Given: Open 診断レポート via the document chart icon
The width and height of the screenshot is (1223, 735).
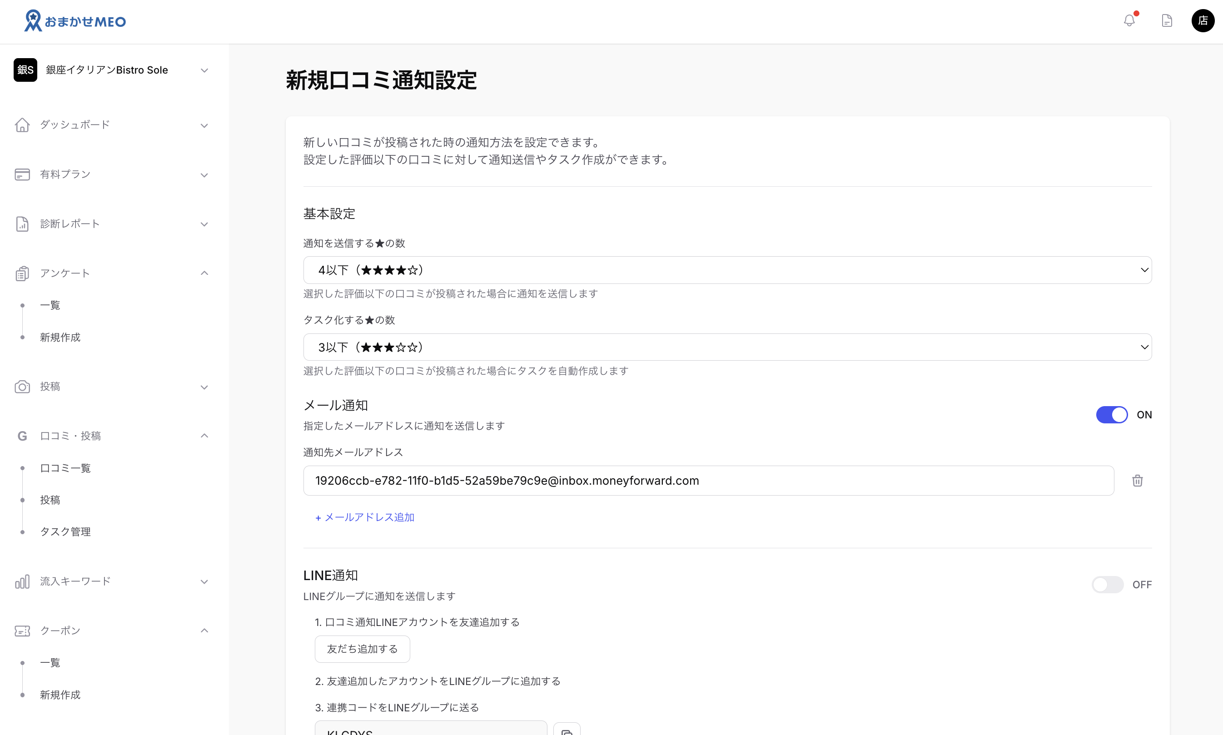Looking at the screenshot, I should [x=22, y=224].
